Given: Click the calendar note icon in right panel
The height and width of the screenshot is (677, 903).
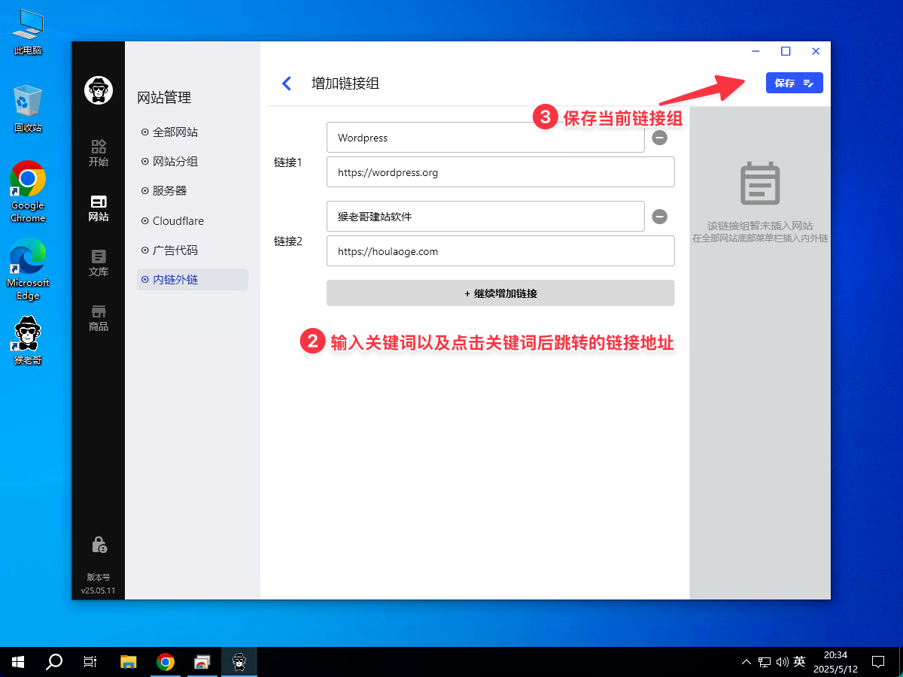Looking at the screenshot, I should pyautogui.click(x=760, y=184).
